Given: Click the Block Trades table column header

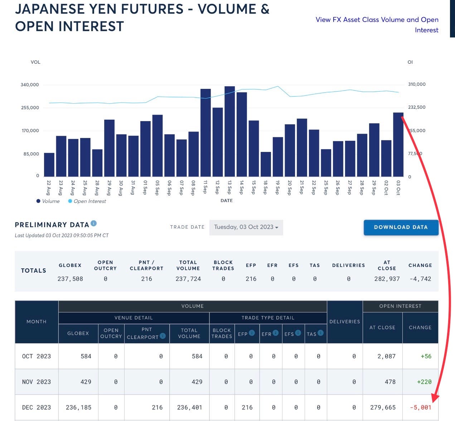Looking at the screenshot, I should click(x=222, y=334).
